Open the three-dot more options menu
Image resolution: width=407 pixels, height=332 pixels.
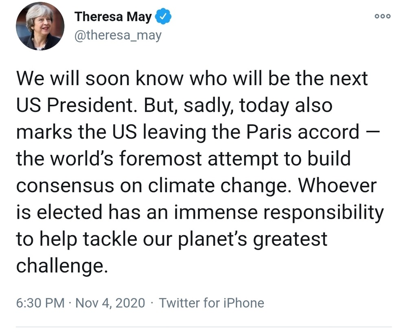(x=383, y=16)
